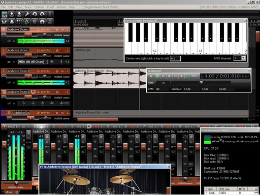Click the track 1 volume fader handle
Image resolution: width=260 pixels, height=195 pixels.
point(28,35)
